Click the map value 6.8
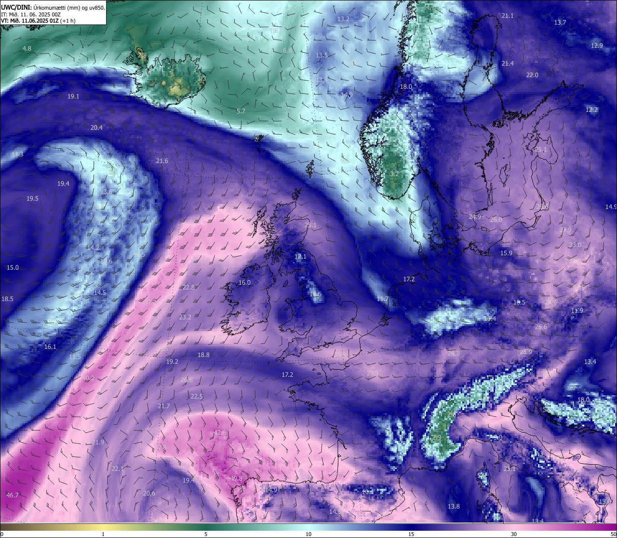The width and height of the screenshot is (617, 538). click(287, 51)
